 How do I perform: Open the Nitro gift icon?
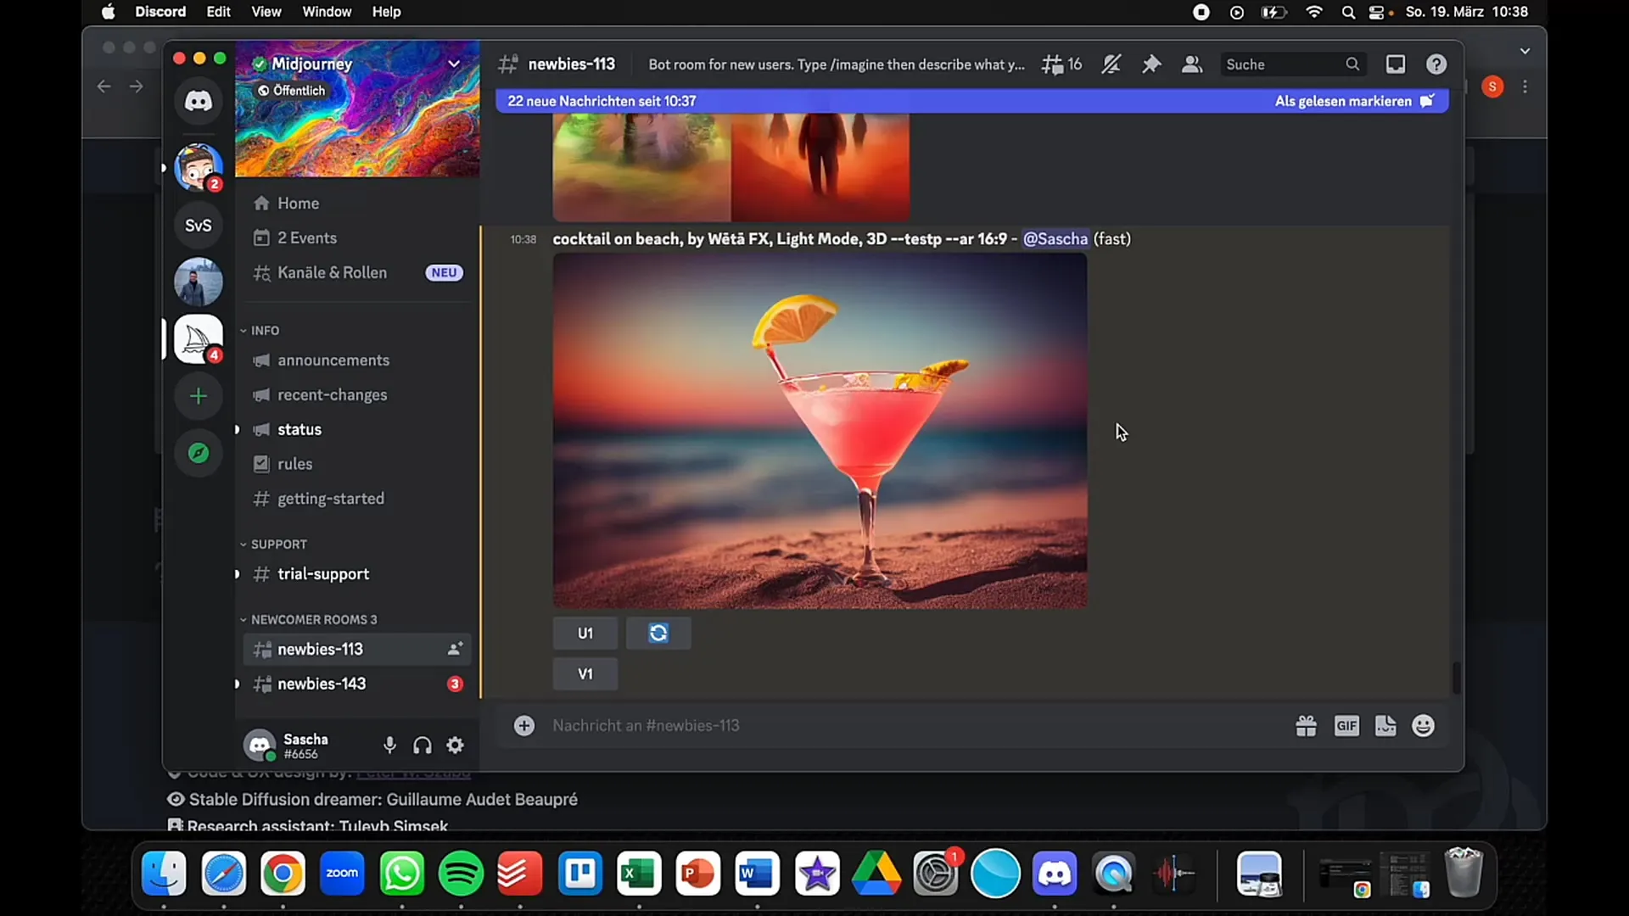coord(1307,726)
